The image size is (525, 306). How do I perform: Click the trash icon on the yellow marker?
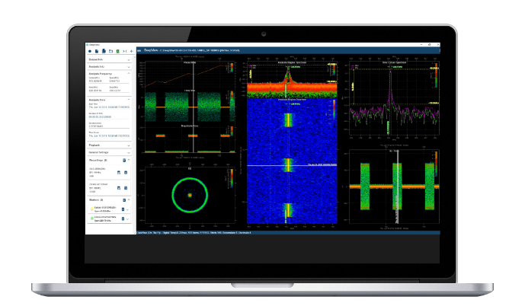point(123,209)
